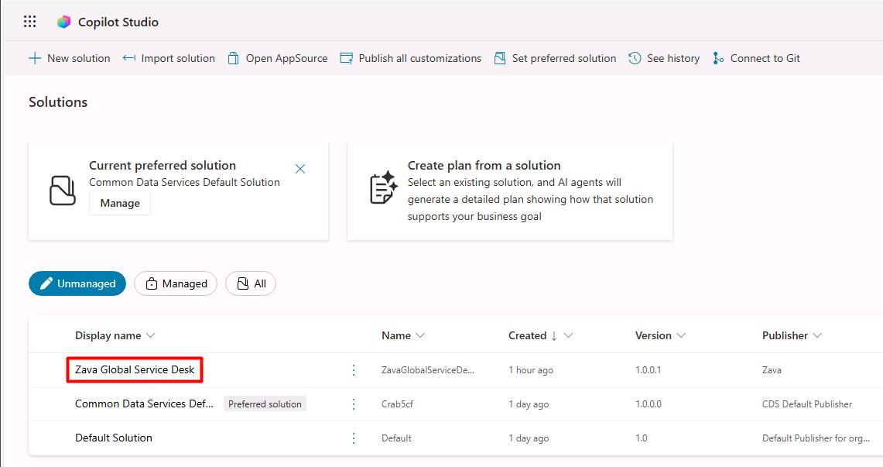Expand the Publisher column dropdown
The image size is (883, 467).
817,335
